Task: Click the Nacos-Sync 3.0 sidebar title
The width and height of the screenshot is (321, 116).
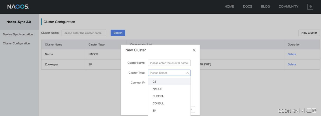Action: 19,22
